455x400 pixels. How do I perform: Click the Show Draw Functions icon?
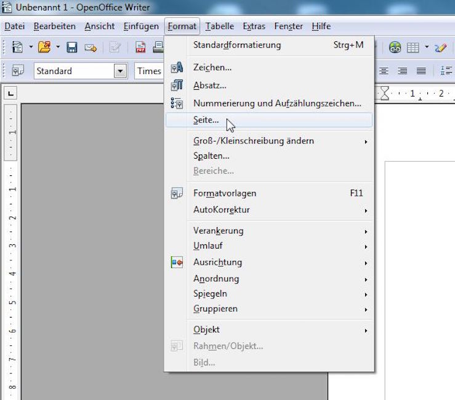pos(440,47)
